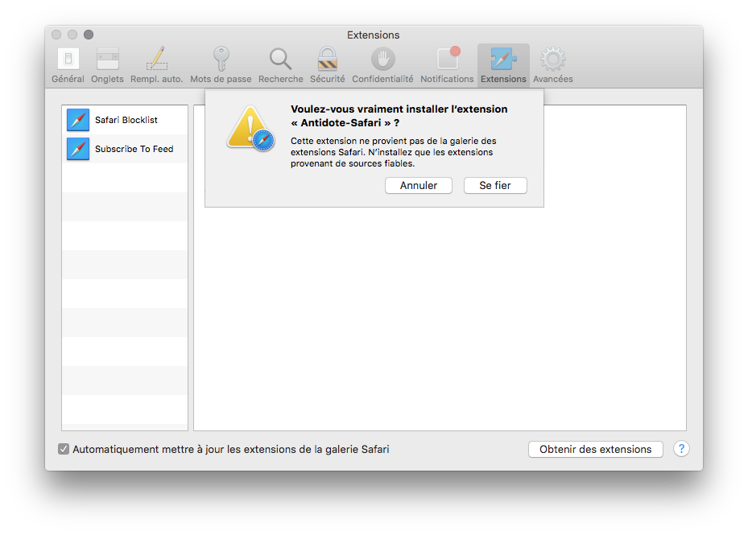Toggle automatic extension updates checkbox
The height and width of the screenshot is (535, 748).
pyautogui.click(x=64, y=449)
